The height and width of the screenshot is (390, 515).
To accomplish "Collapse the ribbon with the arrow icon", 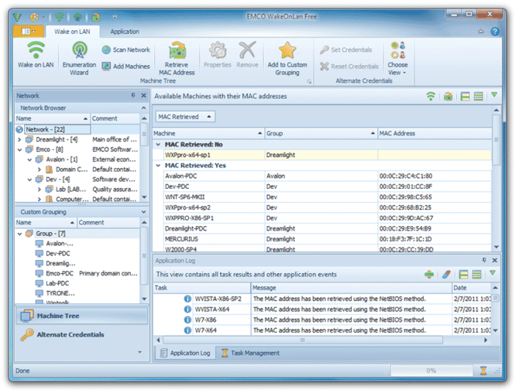I will point(481,32).
